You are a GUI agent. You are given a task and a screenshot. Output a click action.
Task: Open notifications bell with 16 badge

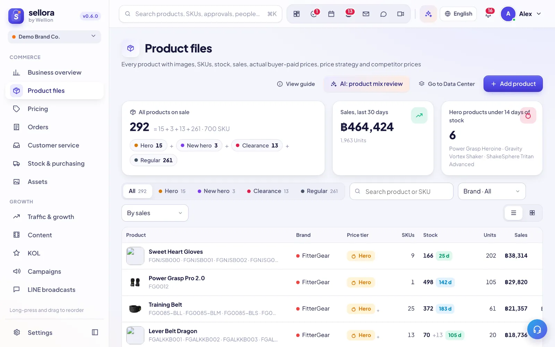488,14
